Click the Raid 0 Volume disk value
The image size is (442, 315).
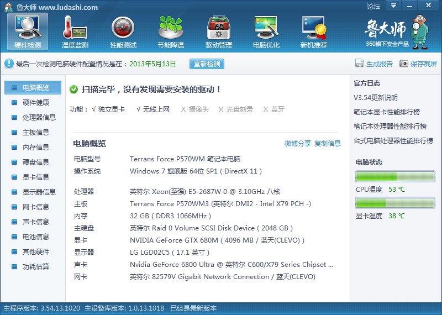pyautogui.click(x=212, y=228)
